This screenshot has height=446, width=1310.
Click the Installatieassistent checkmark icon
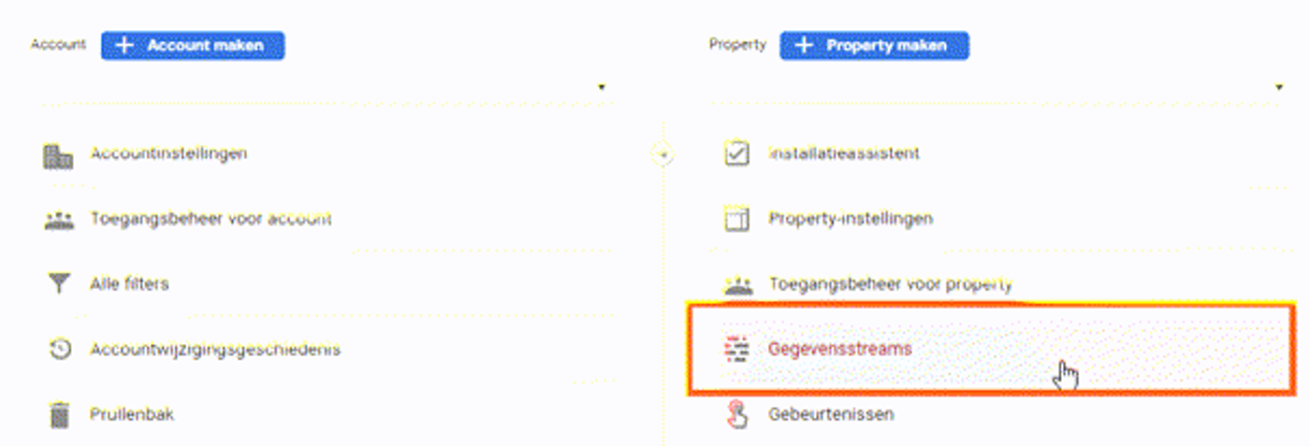click(737, 153)
